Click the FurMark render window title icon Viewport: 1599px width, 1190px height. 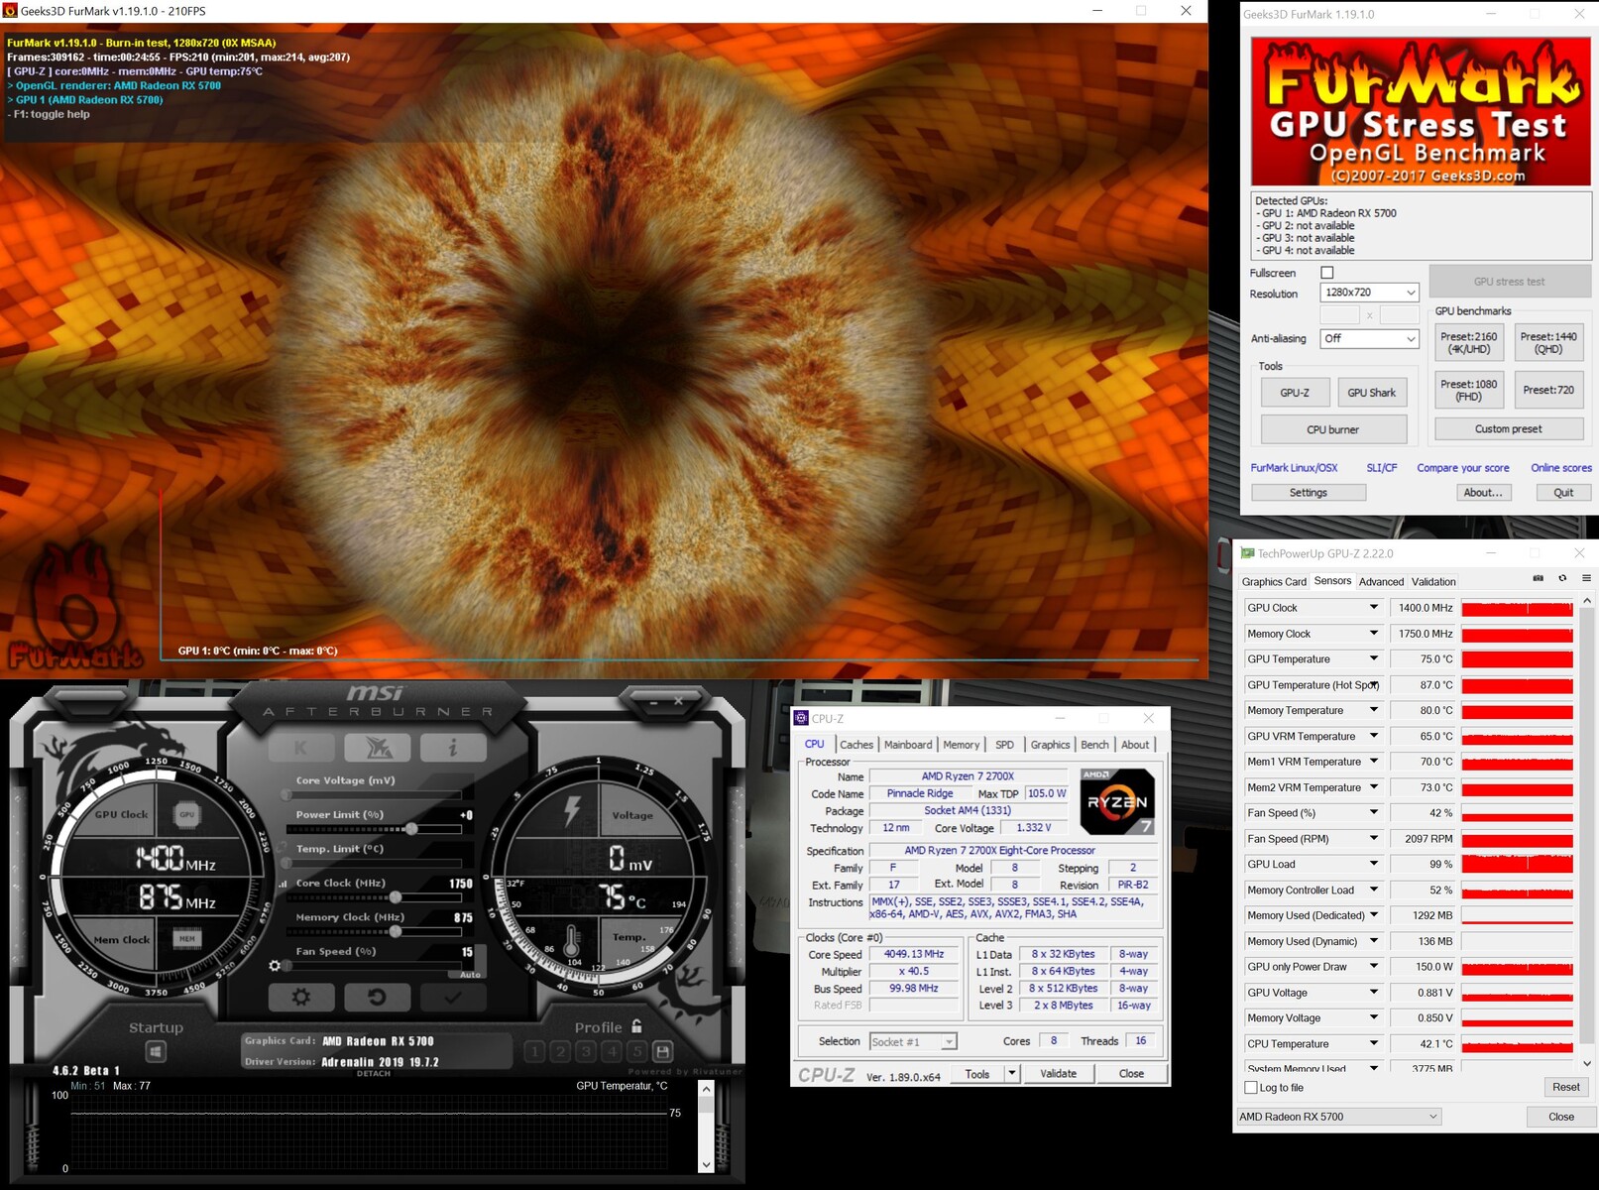(x=9, y=11)
